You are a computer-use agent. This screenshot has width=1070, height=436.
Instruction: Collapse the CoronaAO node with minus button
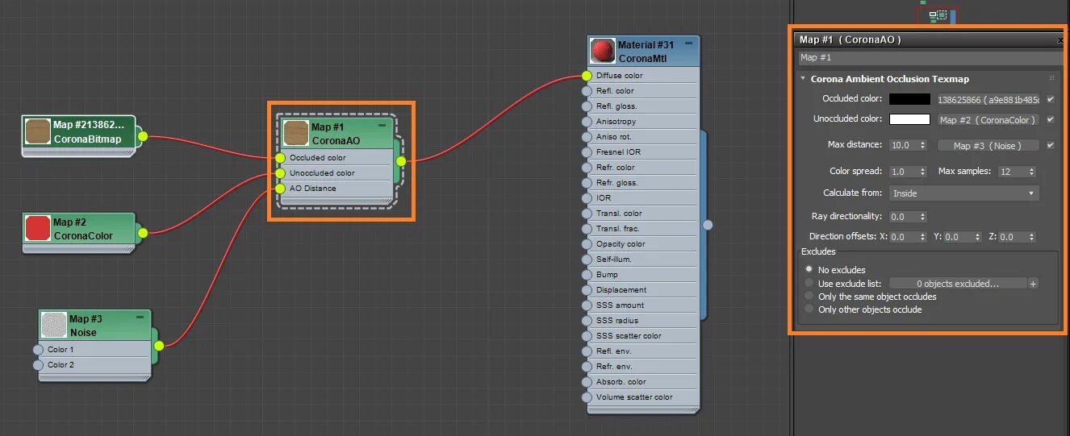382,126
